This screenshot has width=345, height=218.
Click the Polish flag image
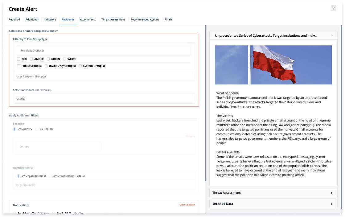tap(273, 65)
